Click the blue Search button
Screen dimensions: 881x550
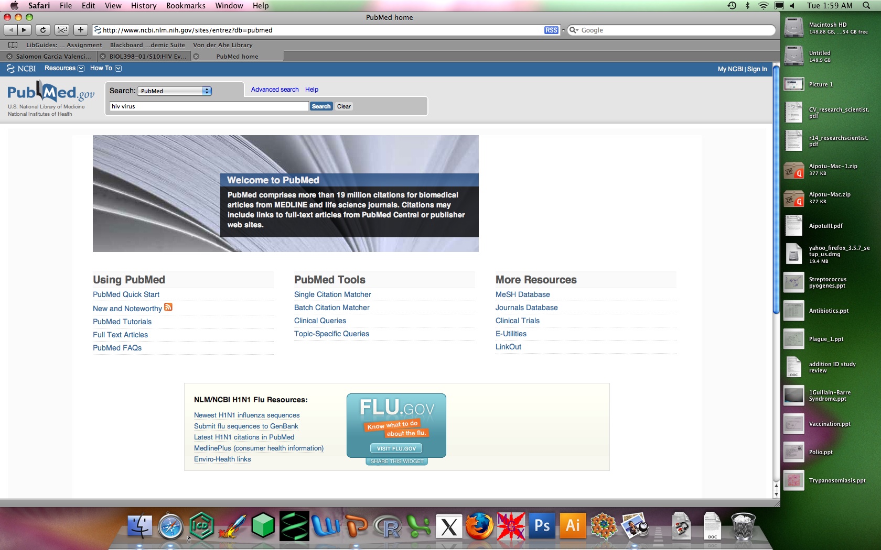click(321, 106)
